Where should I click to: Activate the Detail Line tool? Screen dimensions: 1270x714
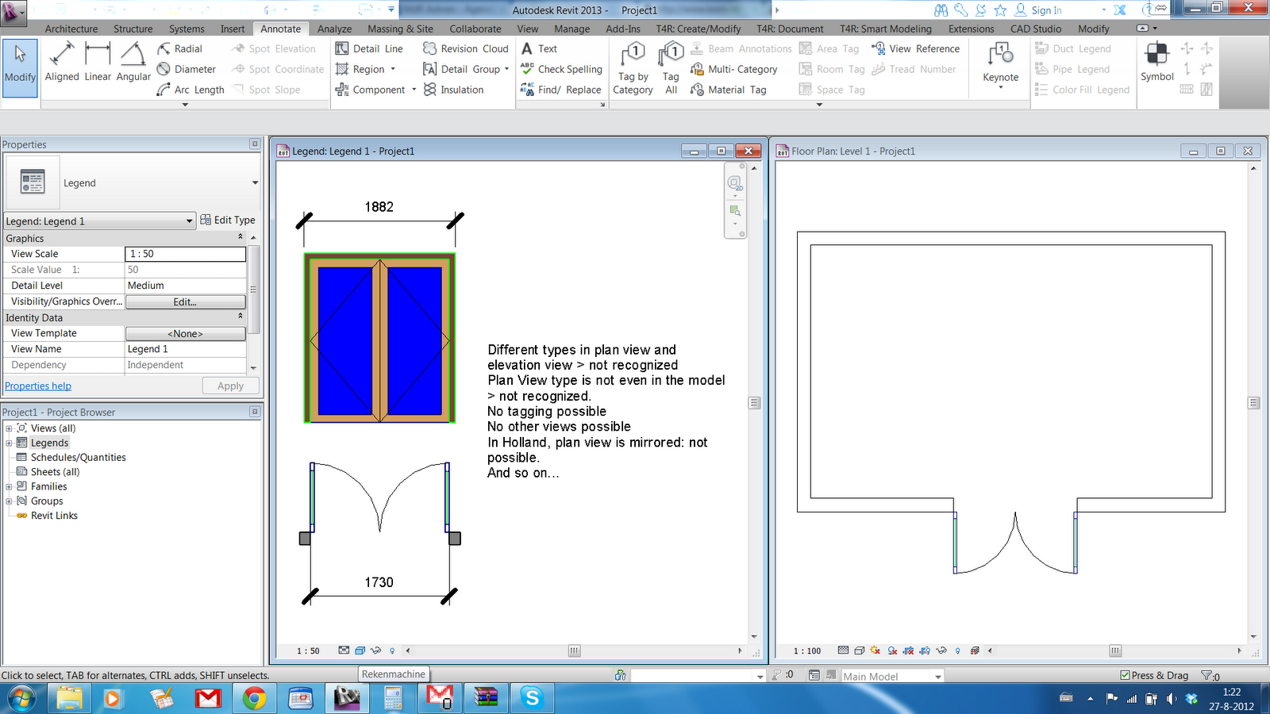369,48
